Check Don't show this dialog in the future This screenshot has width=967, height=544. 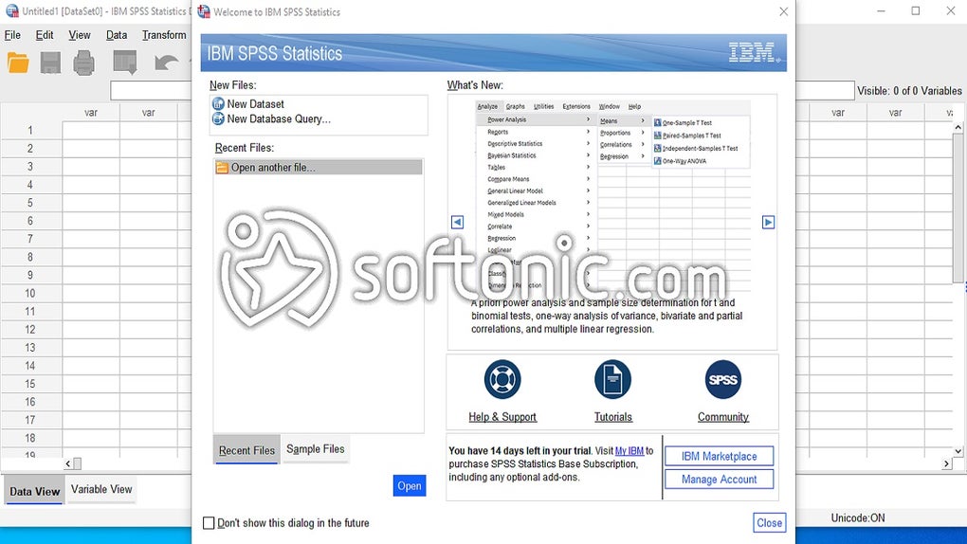pos(209,523)
